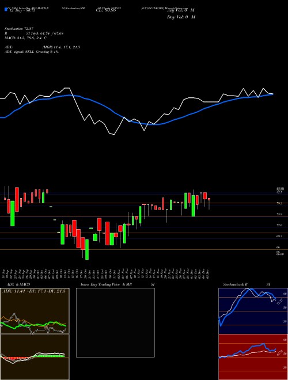Click the 'ADX signal: SELL Growing @ 4%' text
This screenshot has height=380, width=288.
coord(32,52)
